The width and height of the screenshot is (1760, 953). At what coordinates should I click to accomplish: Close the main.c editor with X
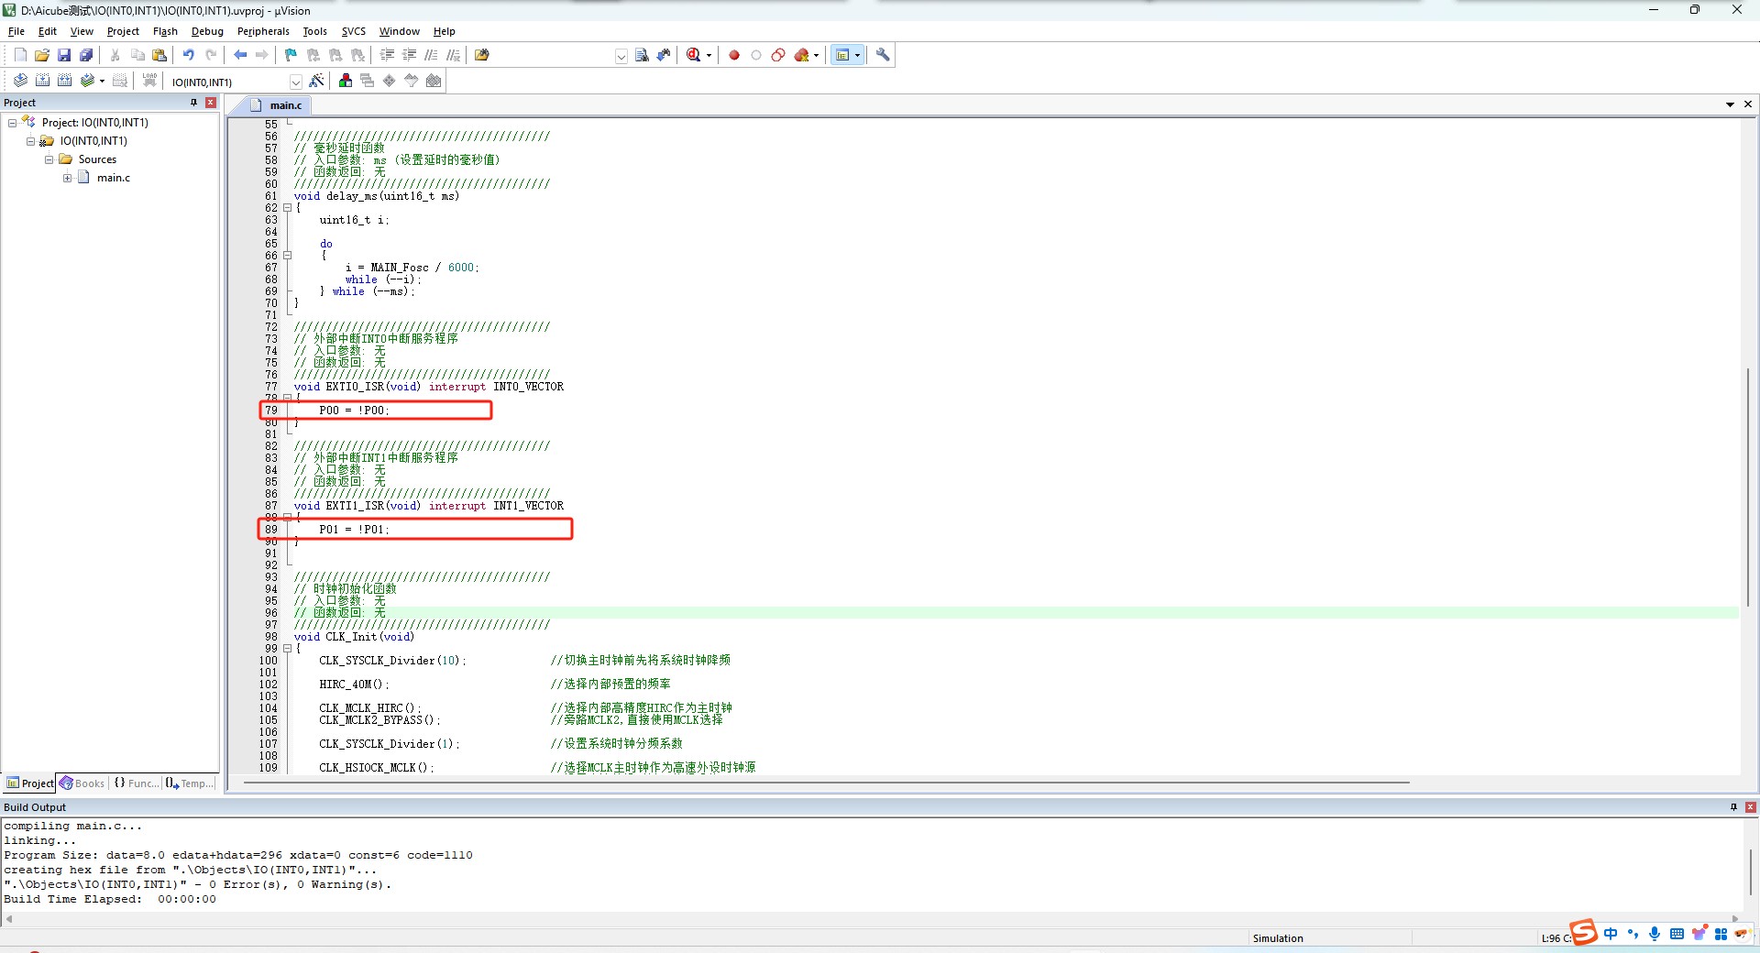(1748, 104)
